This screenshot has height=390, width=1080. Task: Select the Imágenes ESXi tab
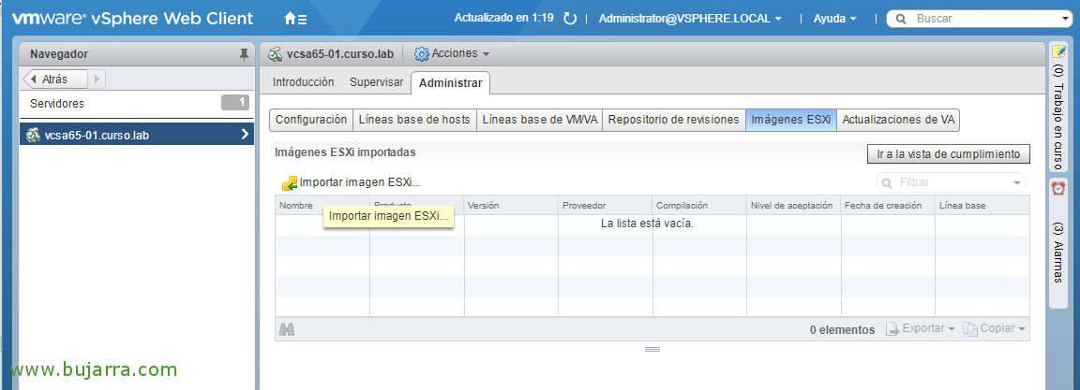click(x=790, y=120)
